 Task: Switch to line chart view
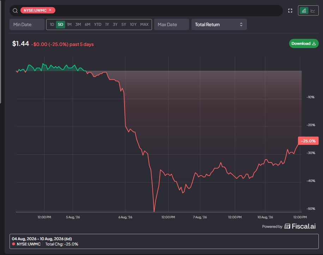click(313, 11)
